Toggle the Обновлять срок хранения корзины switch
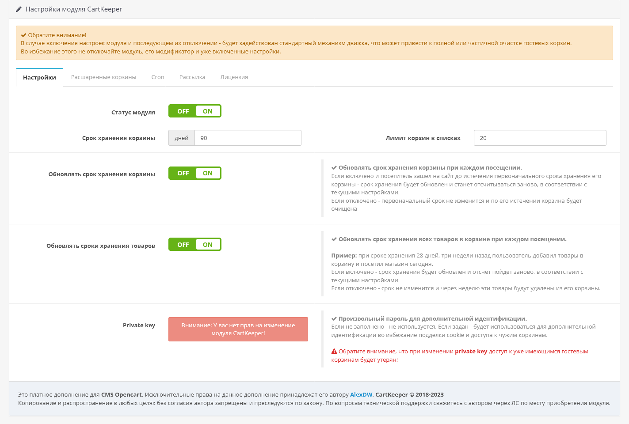Viewport: 629px width, 424px height. 195,173
